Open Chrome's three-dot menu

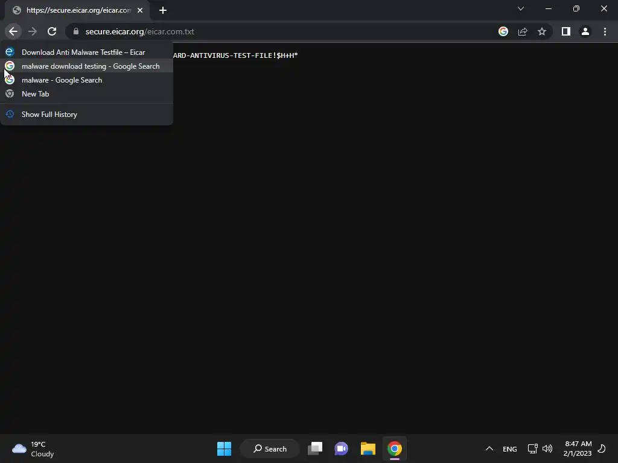(x=605, y=31)
